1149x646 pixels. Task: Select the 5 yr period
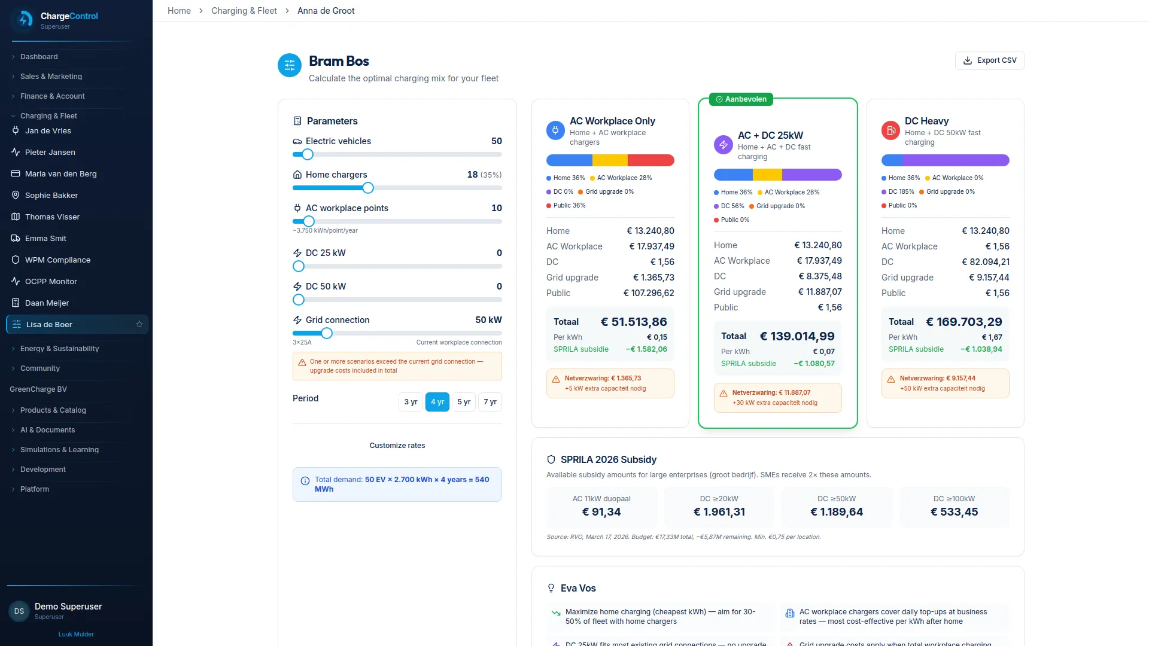click(464, 402)
